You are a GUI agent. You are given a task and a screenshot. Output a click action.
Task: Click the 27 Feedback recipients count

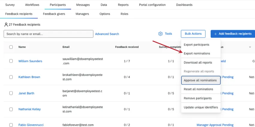tap(25, 25)
